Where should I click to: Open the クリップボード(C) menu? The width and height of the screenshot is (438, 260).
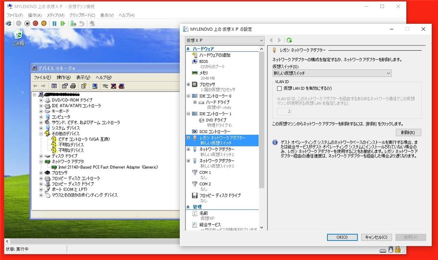(x=82, y=15)
